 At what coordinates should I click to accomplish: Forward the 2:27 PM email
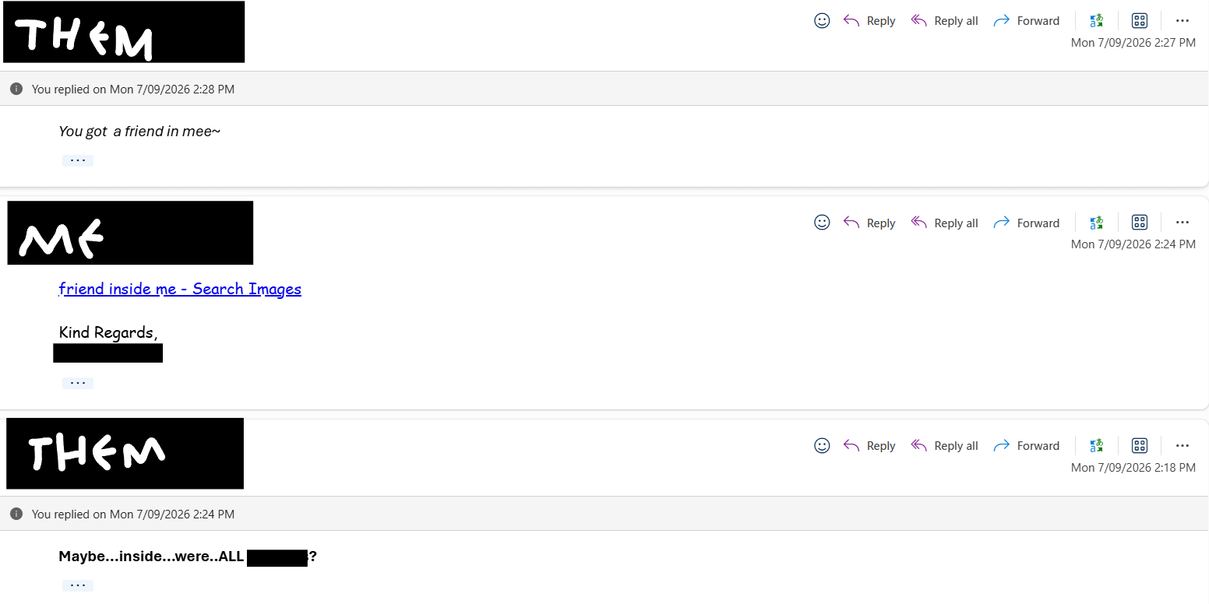[1027, 21]
